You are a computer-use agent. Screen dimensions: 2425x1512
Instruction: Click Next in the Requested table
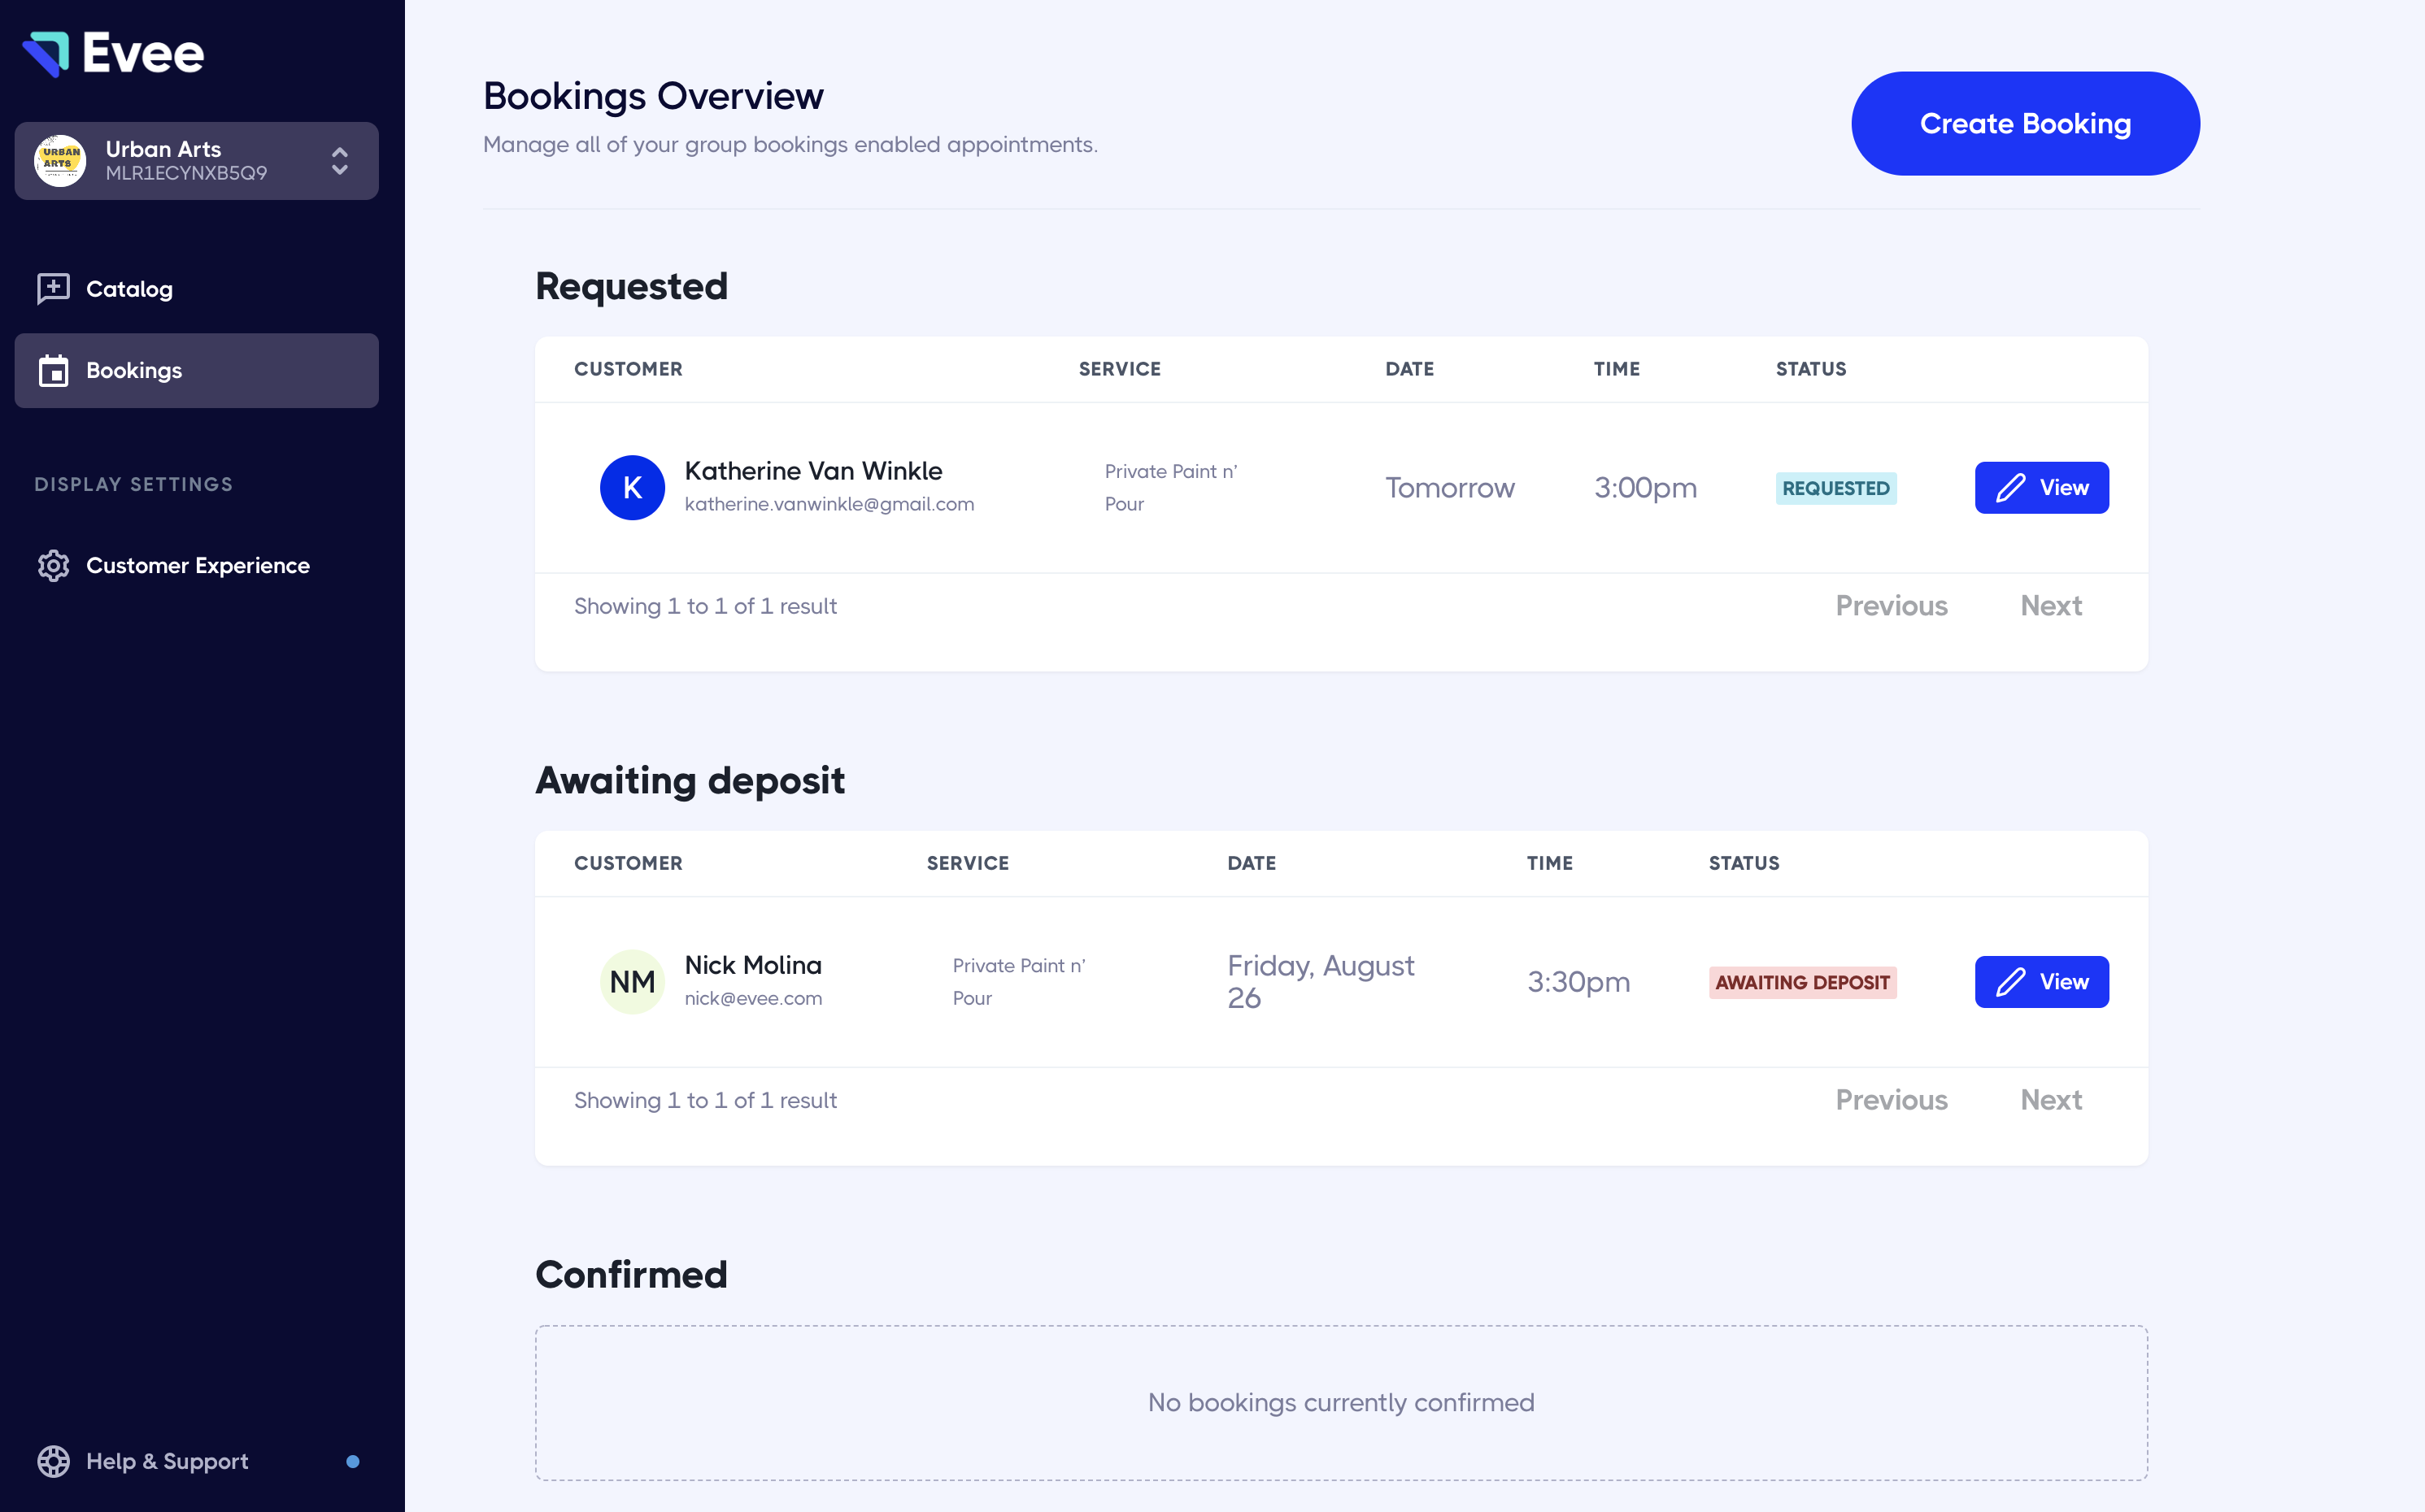click(x=2051, y=606)
